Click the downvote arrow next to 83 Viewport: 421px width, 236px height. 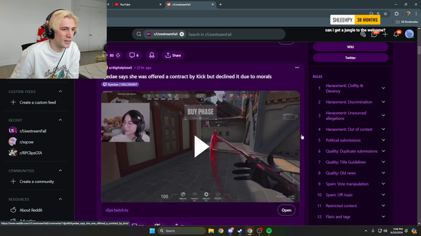pyautogui.click(x=118, y=55)
